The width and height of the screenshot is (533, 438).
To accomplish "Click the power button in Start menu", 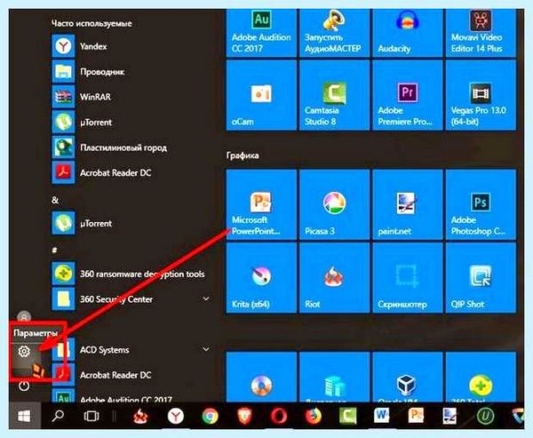I will tap(24, 386).
